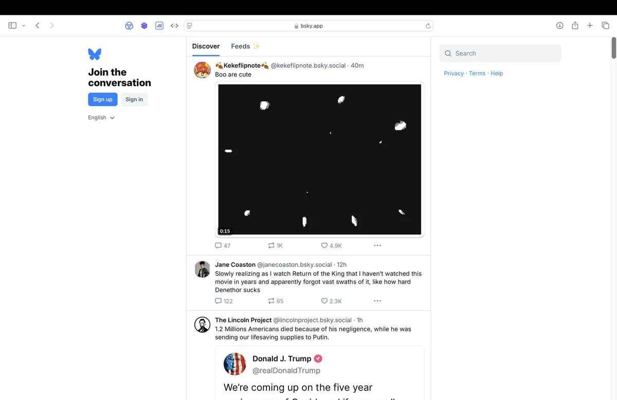Viewport: 617px width, 400px height.
Task: Open the Jane Coaston name link
Action: (235, 265)
